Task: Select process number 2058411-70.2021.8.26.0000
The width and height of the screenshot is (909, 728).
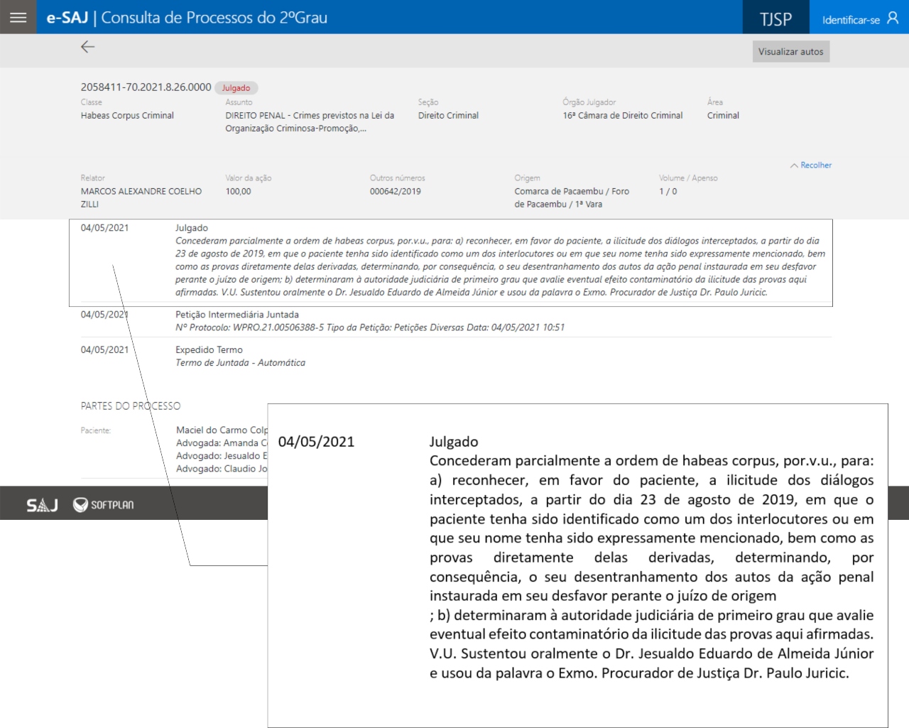Action: 146,87
